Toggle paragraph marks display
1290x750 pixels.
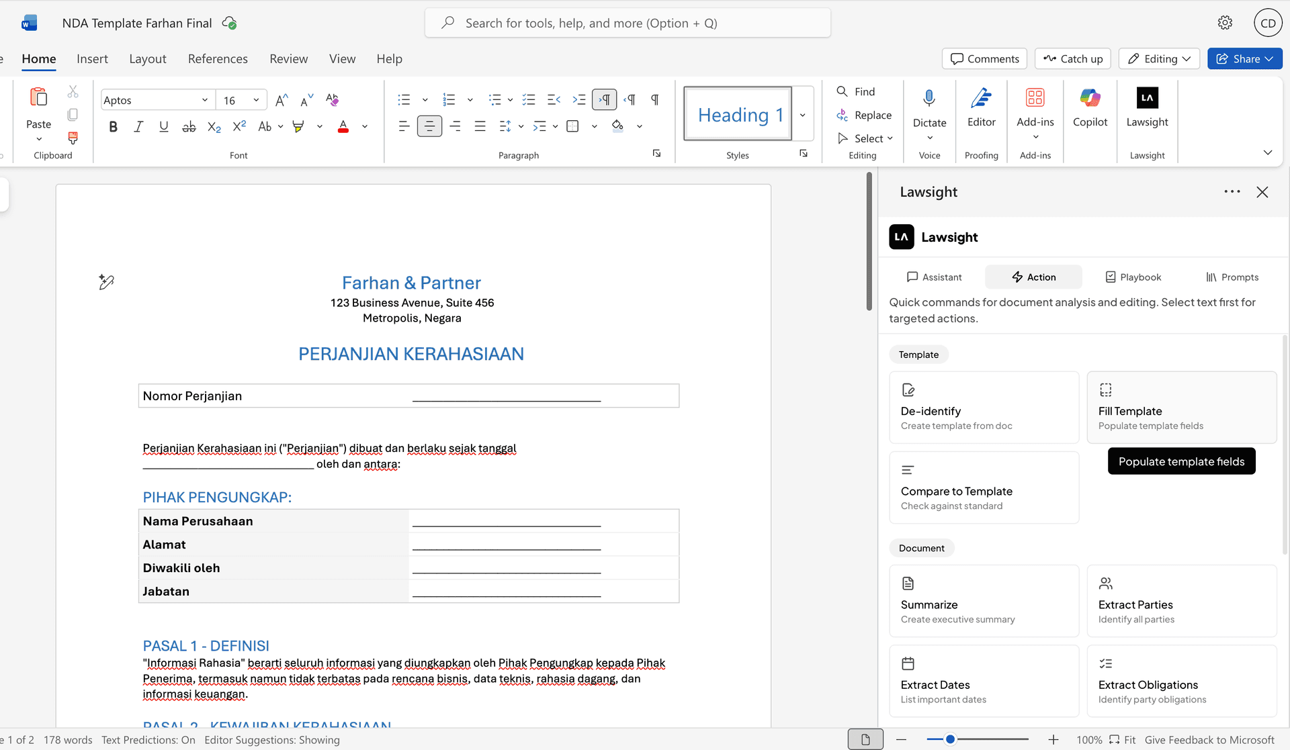pyautogui.click(x=654, y=99)
